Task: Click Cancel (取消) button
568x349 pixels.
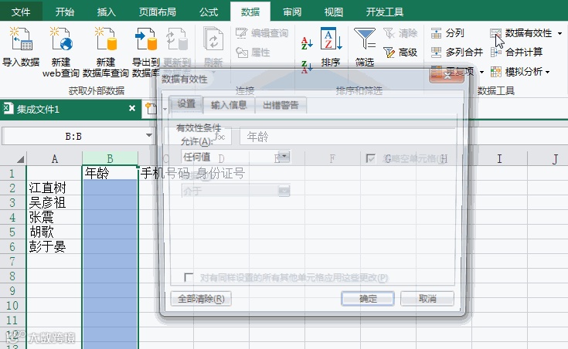Action: (x=427, y=299)
